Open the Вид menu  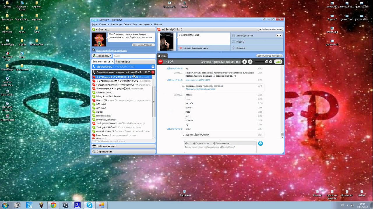tap(135, 24)
